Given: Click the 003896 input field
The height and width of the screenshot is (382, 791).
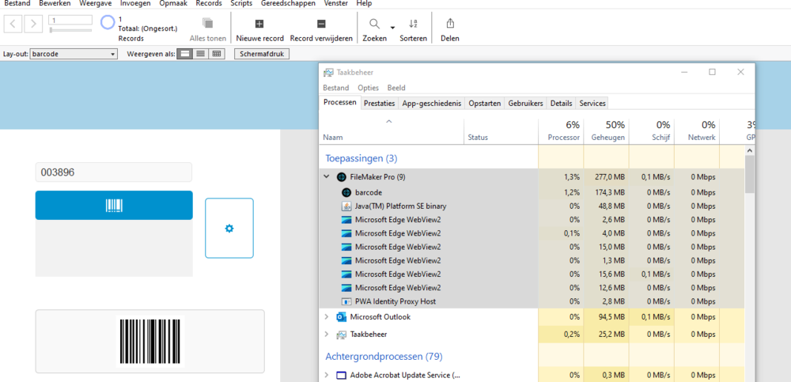Looking at the screenshot, I should coord(114,172).
